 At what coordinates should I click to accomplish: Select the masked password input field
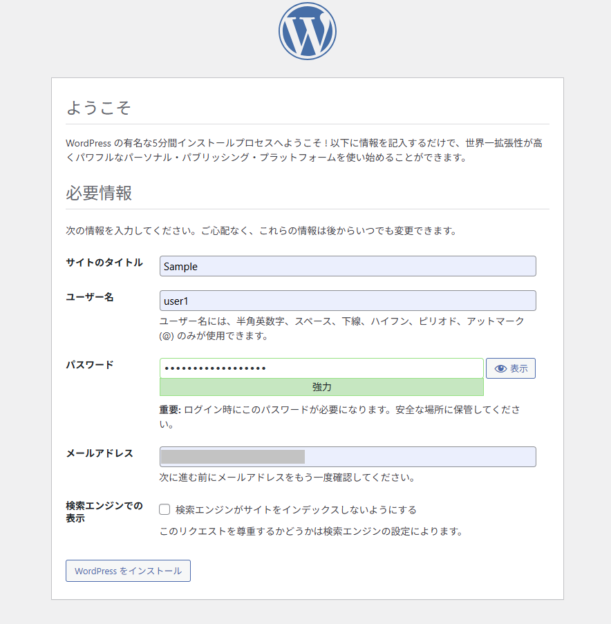click(x=321, y=368)
